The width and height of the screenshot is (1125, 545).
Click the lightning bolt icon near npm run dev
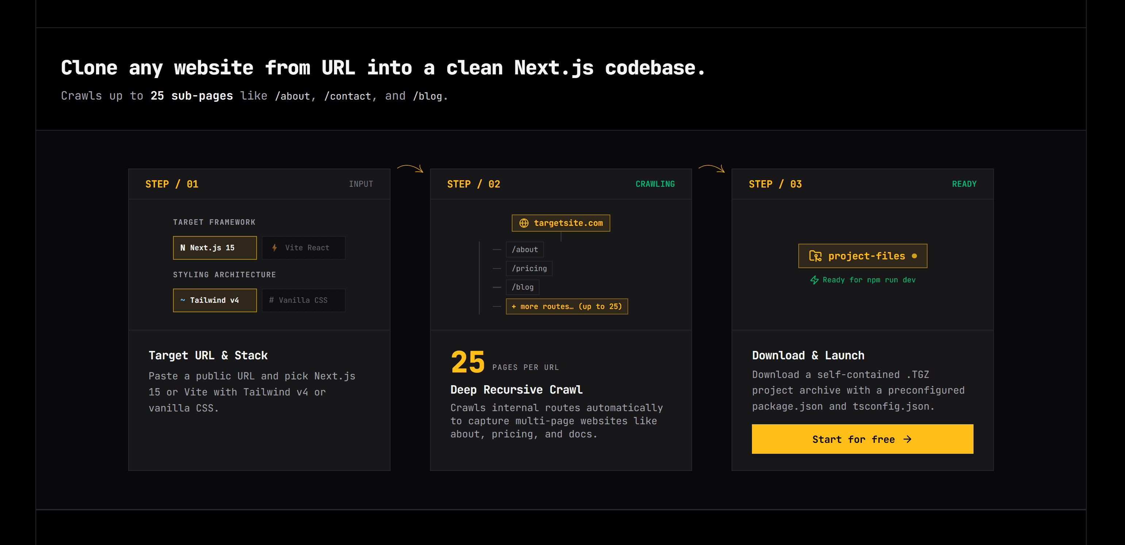point(814,280)
